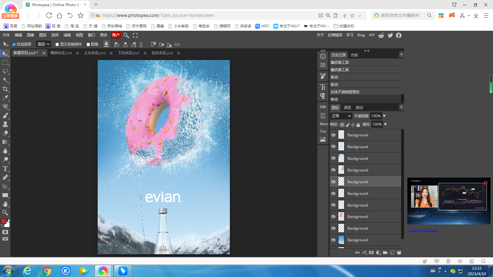Toggle Quick Mask mode icon below color swatches

tap(5, 232)
